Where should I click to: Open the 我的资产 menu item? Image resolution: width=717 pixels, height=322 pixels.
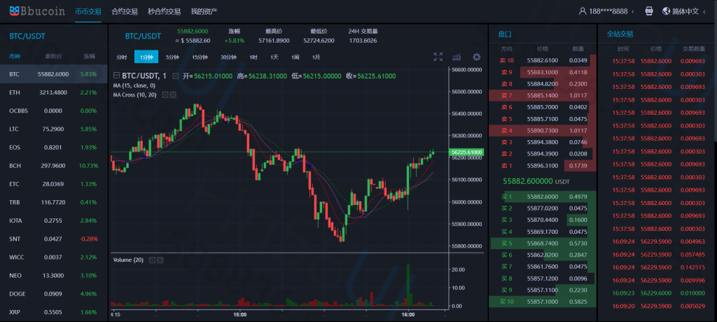click(204, 11)
